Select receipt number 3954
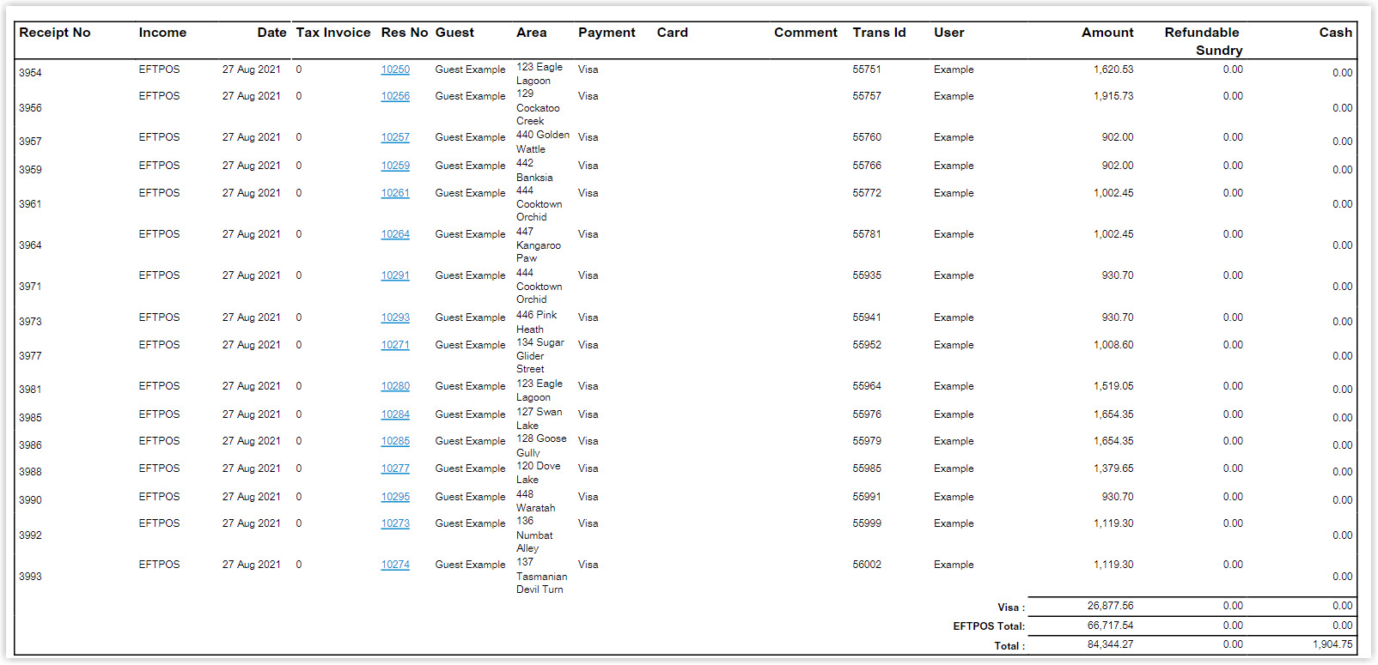The width and height of the screenshot is (1378, 665). point(30,73)
